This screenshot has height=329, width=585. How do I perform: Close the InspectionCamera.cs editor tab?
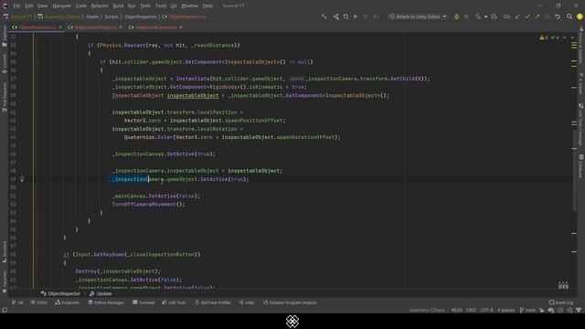181,27
